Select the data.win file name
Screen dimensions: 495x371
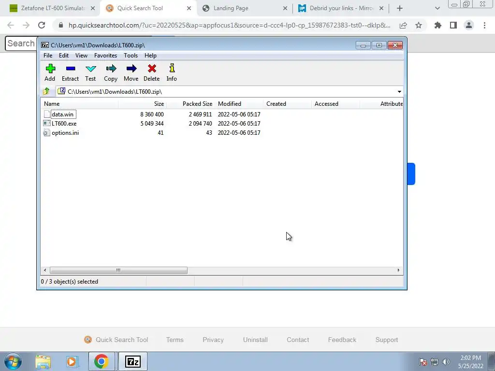(62, 114)
